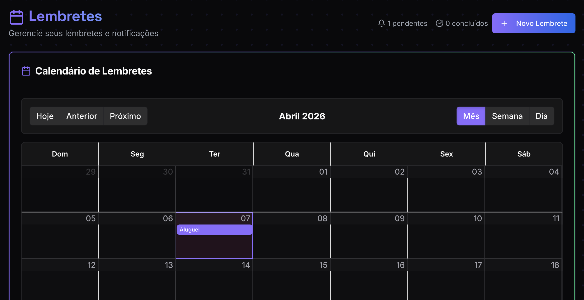
Task: Switch to Dia view
Action: (541, 116)
